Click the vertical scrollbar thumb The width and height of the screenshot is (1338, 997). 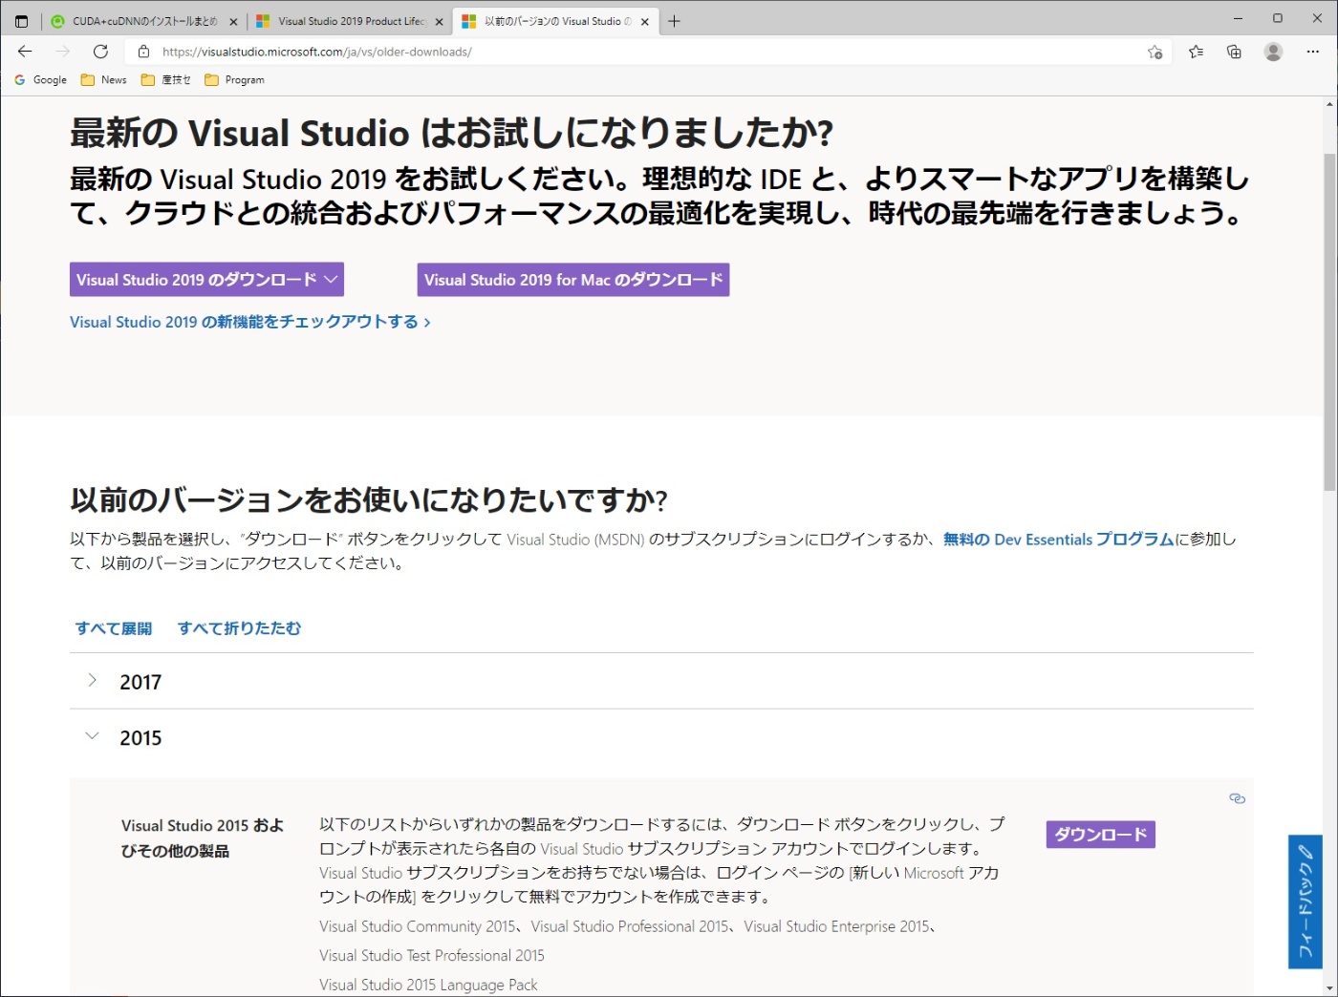1329,322
